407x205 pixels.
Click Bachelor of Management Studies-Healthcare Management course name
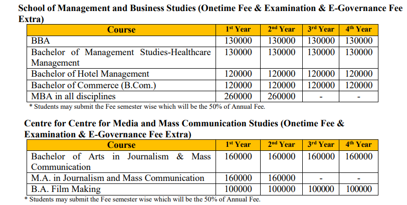coord(121,57)
